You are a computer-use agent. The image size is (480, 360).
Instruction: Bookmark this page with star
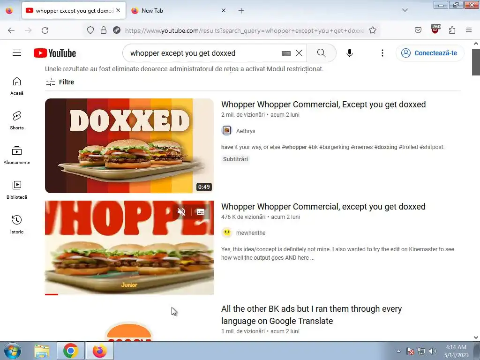(373, 30)
